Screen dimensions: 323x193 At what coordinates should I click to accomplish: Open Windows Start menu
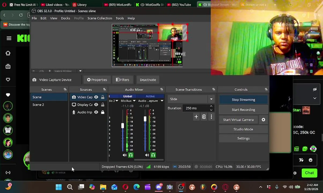pyautogui.click(x=58, y=187)
